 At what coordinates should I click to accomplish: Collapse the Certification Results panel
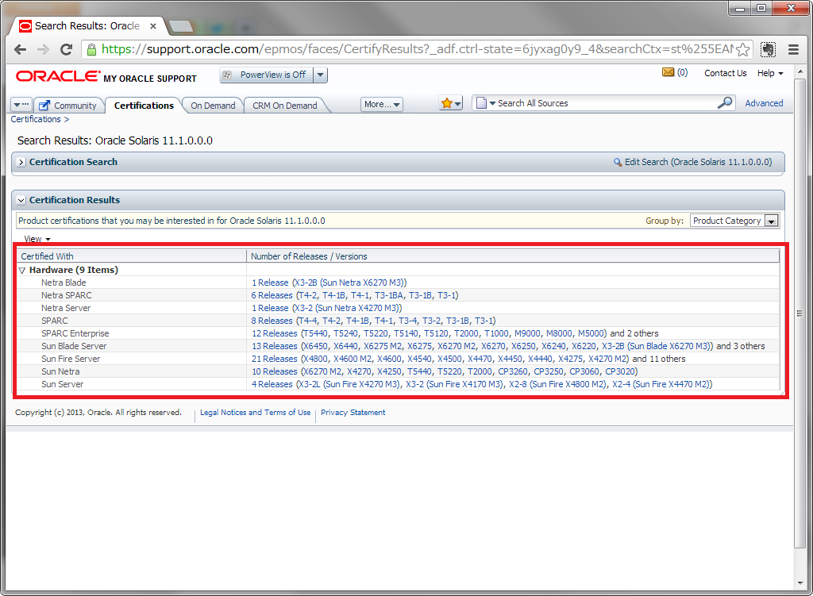pos(21,200)
